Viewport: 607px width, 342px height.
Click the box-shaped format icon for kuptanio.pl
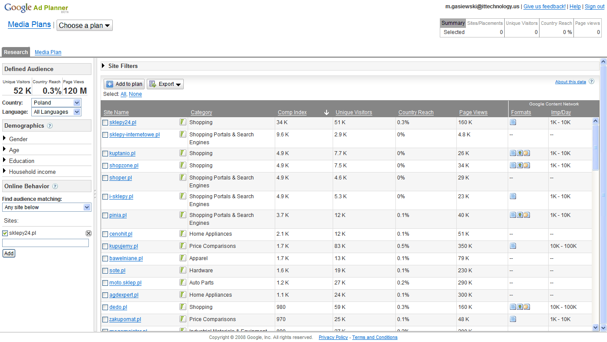tap(526, 153)
